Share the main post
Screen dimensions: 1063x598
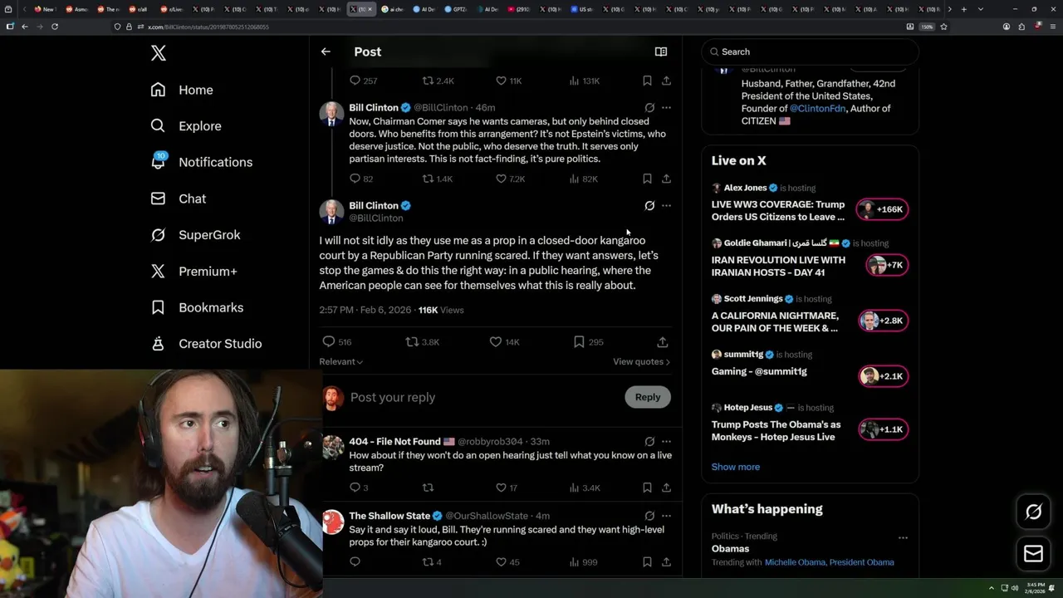click(x=662, y=341)
